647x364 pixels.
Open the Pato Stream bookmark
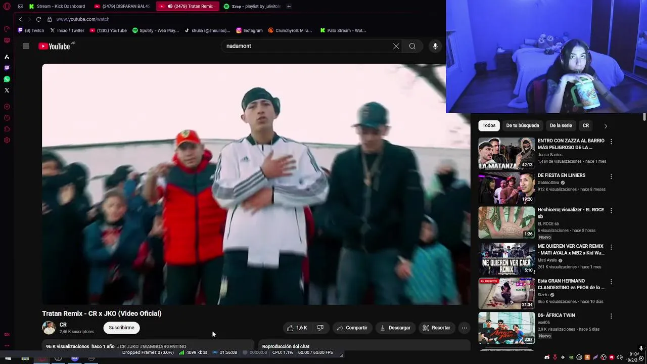343,30
